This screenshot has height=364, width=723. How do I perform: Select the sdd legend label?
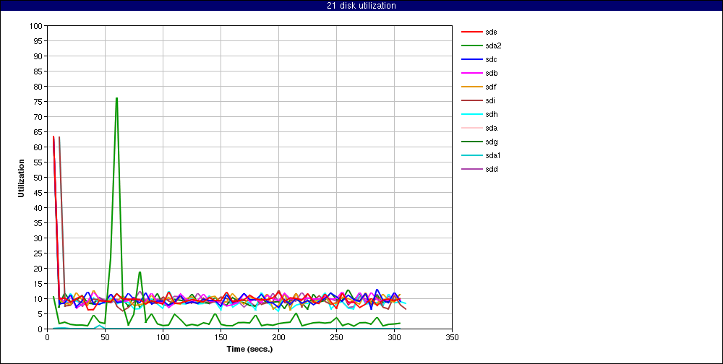(x=491, y=170)
